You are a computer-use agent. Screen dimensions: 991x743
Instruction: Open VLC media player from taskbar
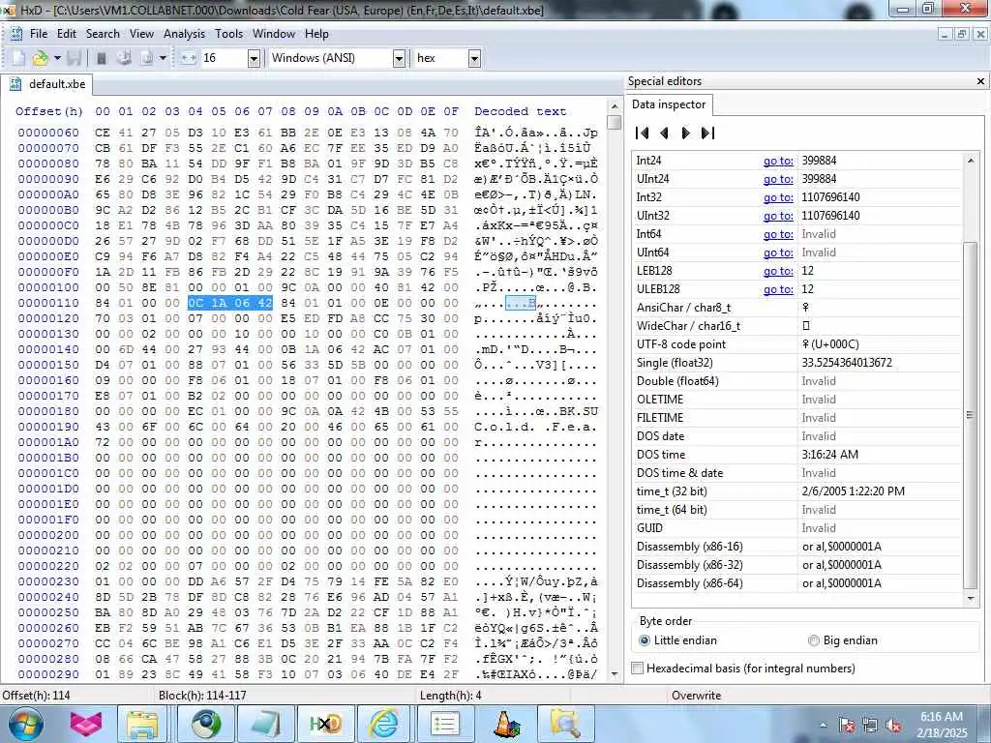click(x=505, y=724)
